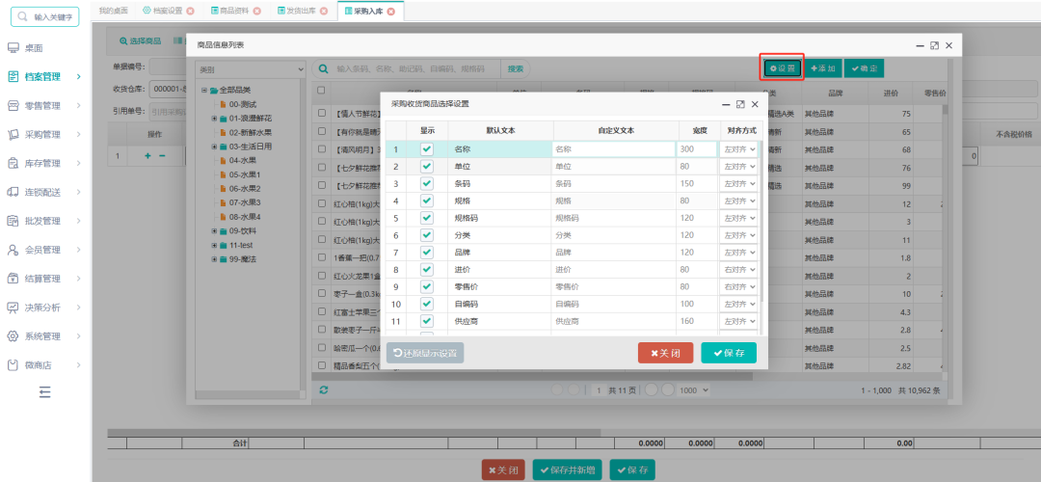The image size is (1041, 482).
Task: Click the 系统管理 gear icon
Action: (13, 335)
